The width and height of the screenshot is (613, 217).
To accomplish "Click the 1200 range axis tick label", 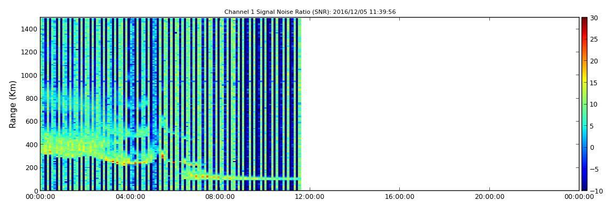I will (x=30, y=52).
